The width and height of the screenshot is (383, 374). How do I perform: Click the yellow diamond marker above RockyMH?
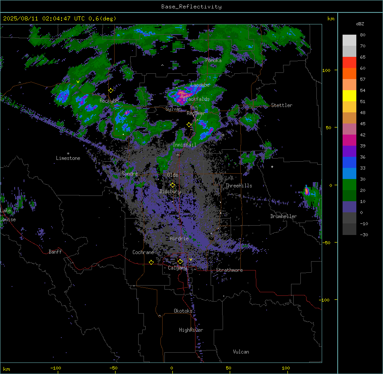111,90
